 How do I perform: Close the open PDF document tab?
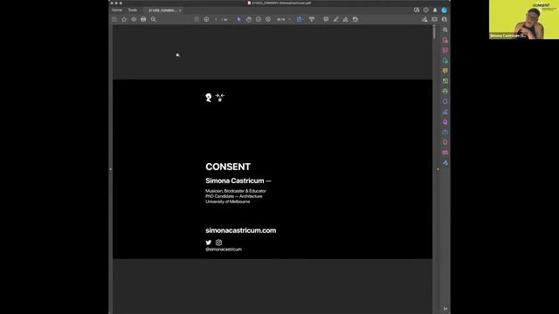180,10
